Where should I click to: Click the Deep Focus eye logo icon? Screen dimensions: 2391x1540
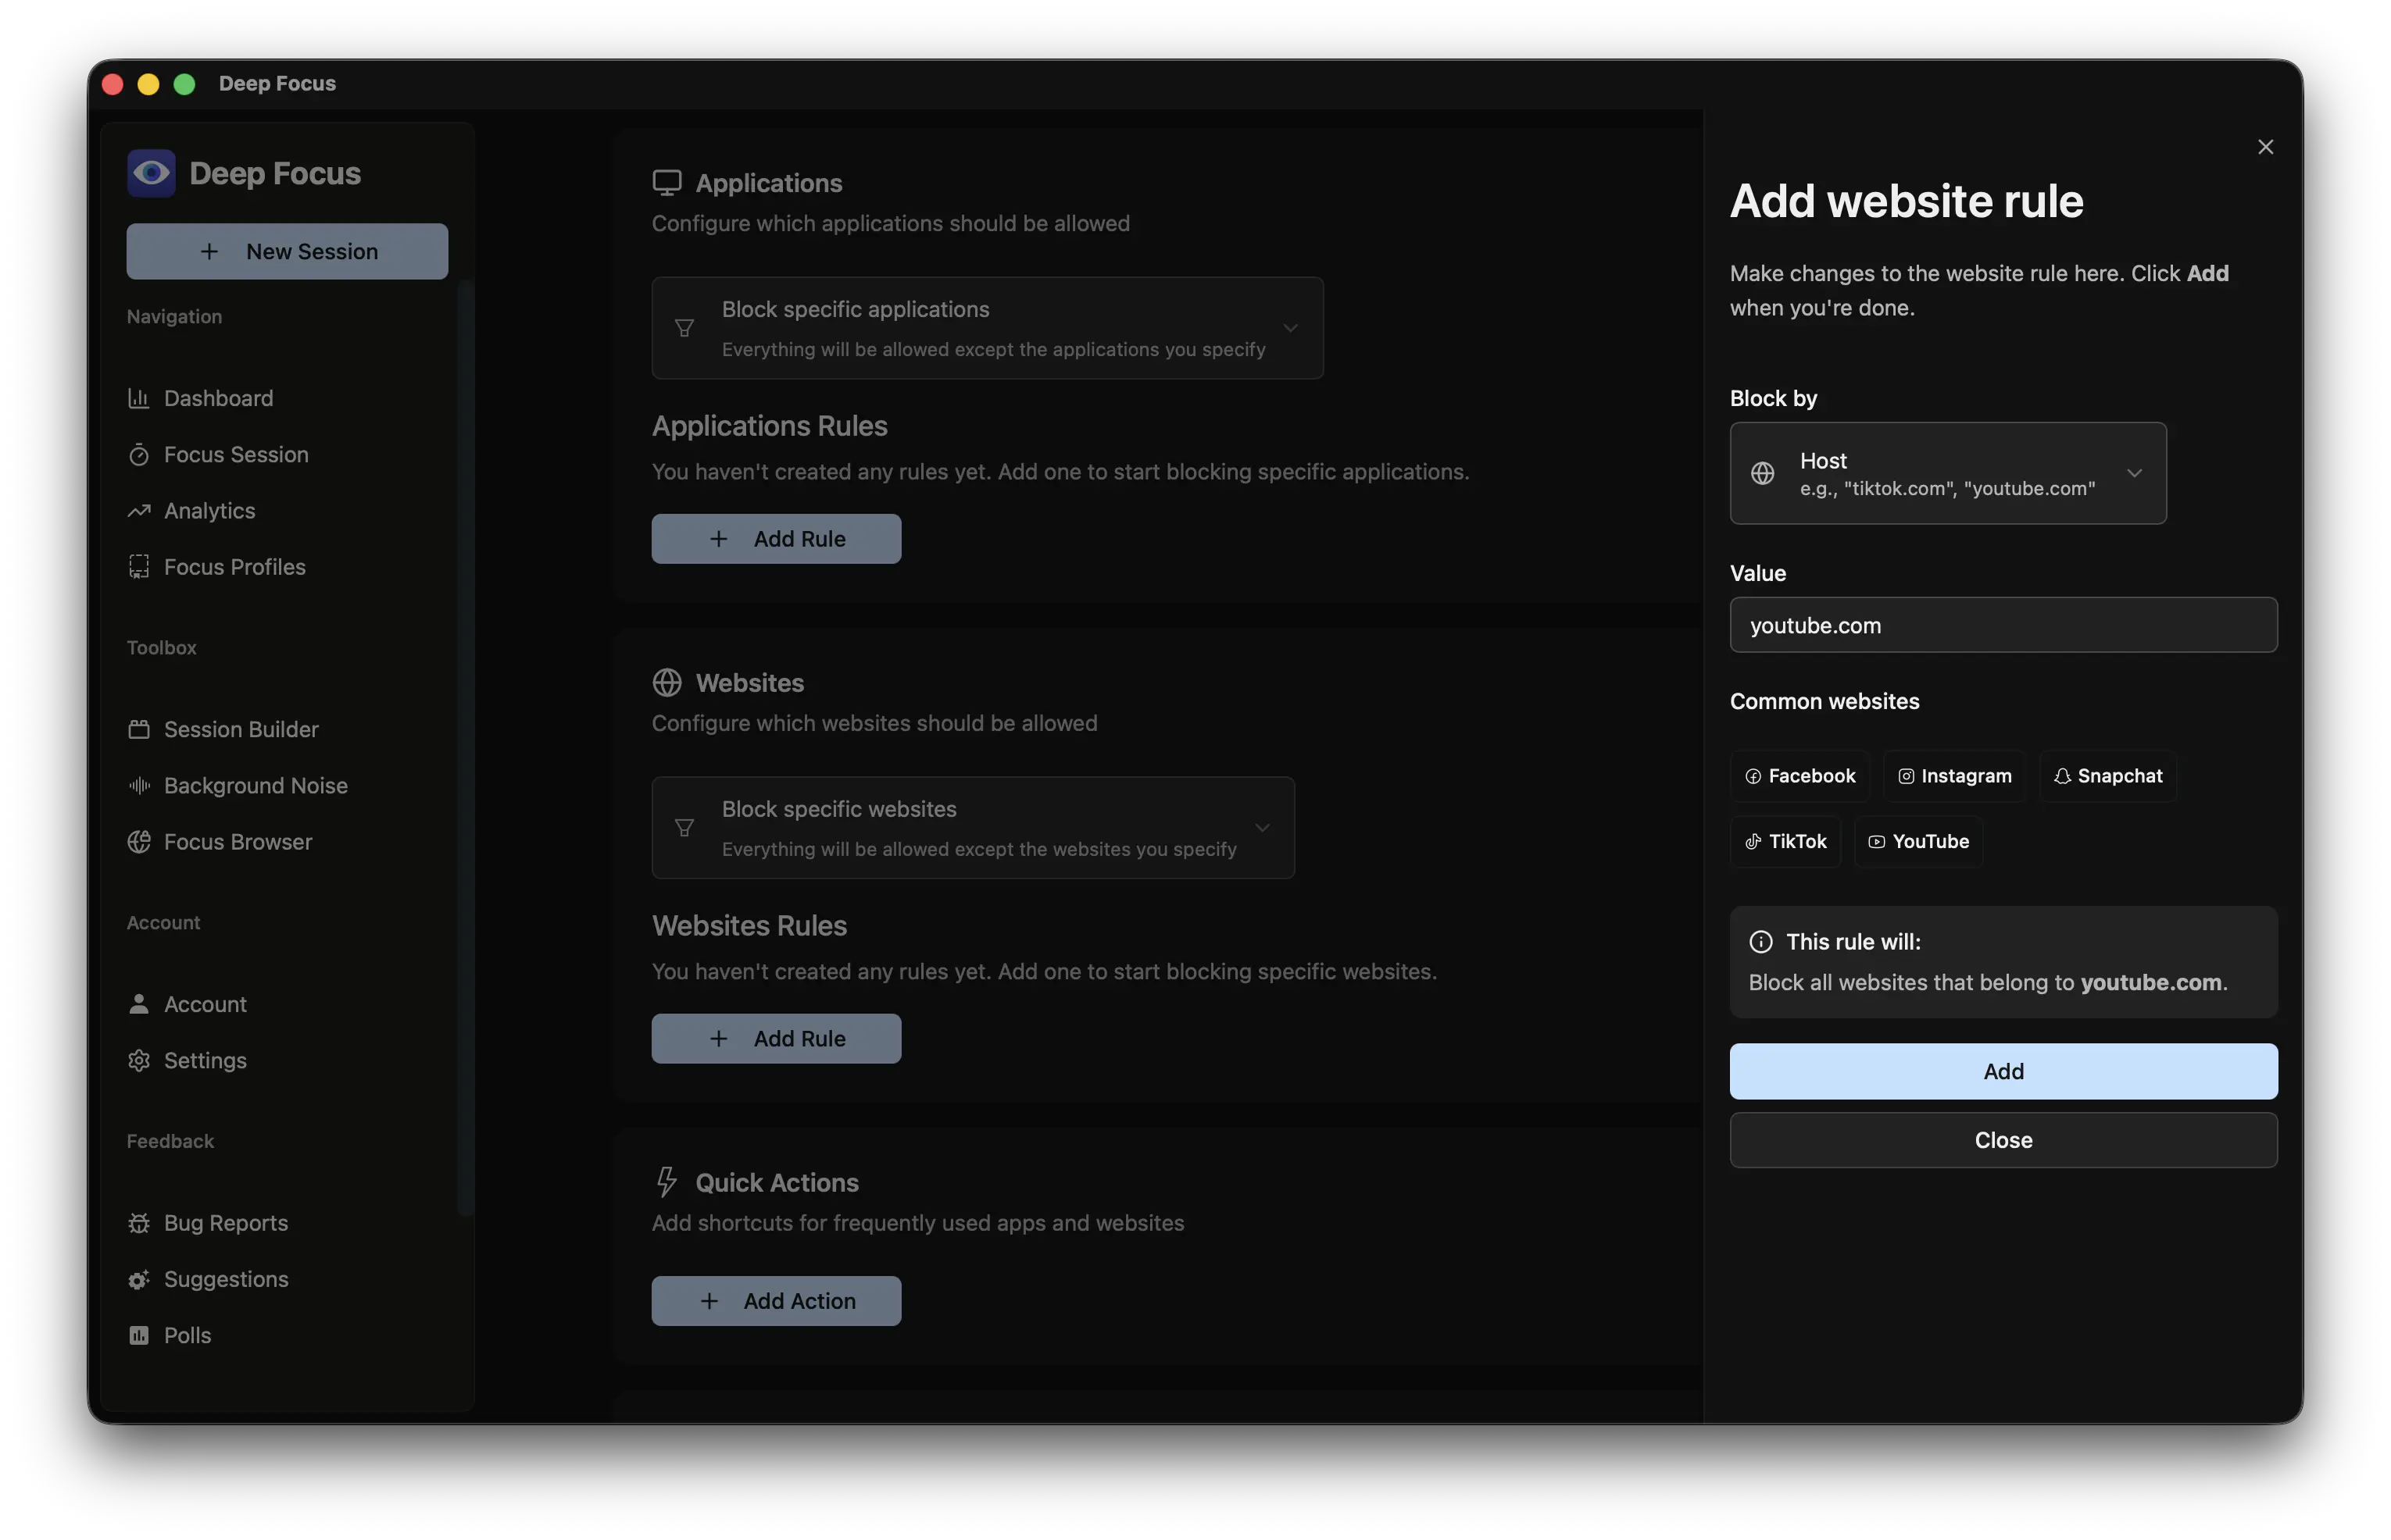click(151, 173)
